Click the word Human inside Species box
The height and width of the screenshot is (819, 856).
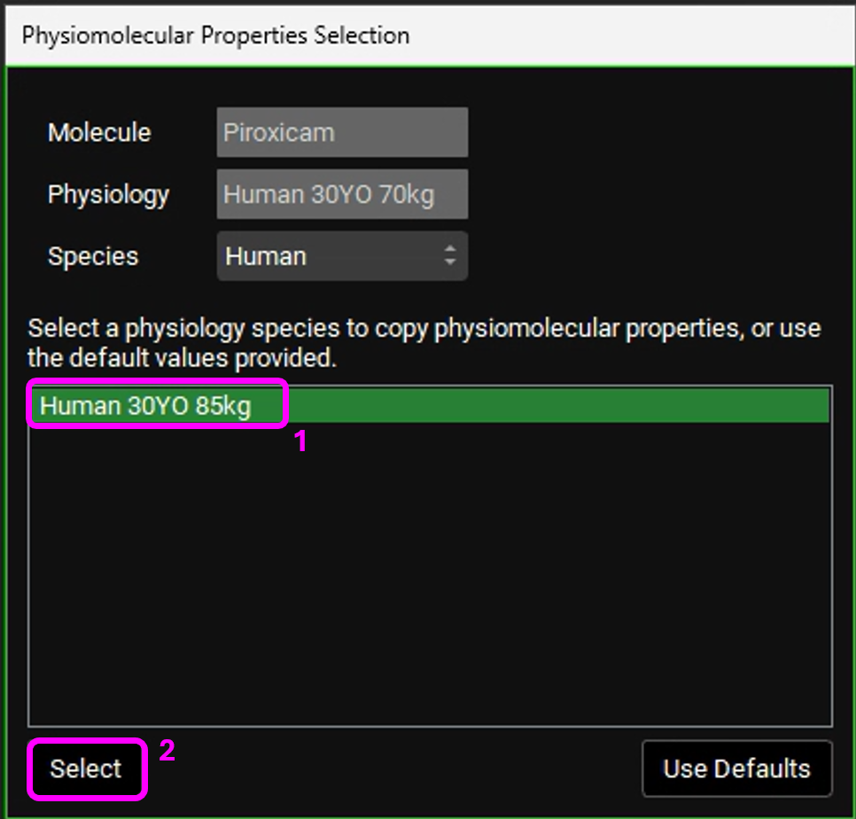266,257
